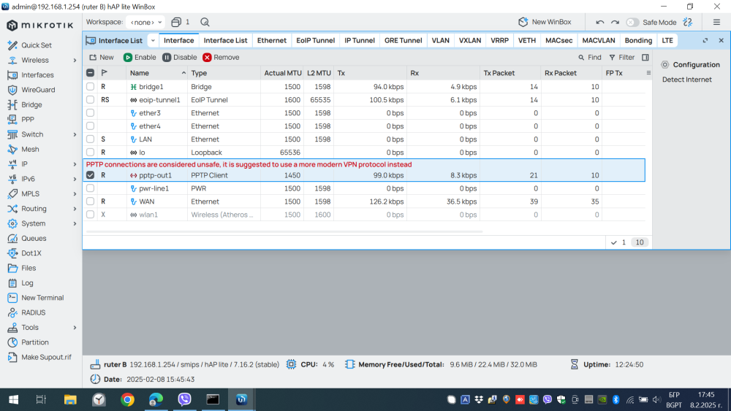Check the bridge1 row checkbox

[x=91, y=87]
